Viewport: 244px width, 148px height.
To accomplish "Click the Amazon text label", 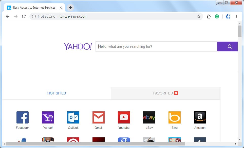I will 200,128.
